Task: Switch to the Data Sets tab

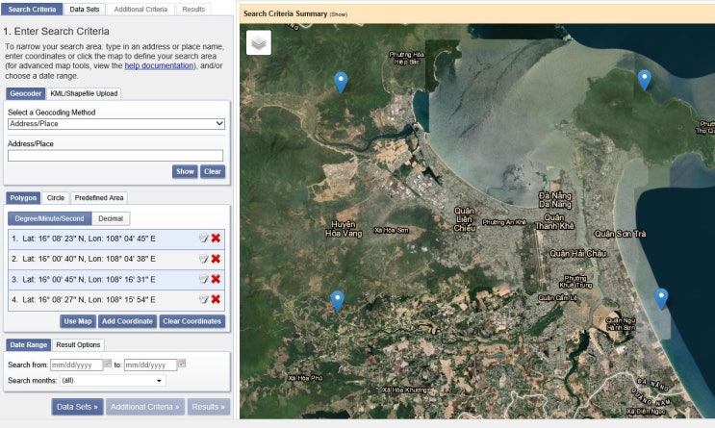Action: (84, 9)
